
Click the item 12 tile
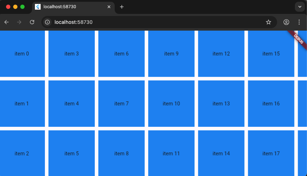click(x=221, y=54)
